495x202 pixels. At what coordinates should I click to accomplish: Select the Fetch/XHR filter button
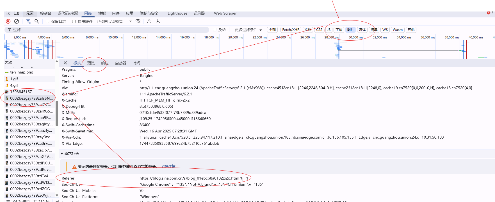pyautogui.click(x=291, y=30)
